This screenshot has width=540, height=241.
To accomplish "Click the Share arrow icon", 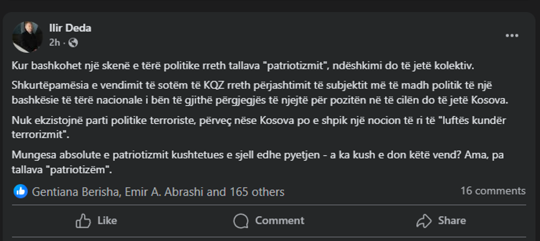I will click(424, 221).
